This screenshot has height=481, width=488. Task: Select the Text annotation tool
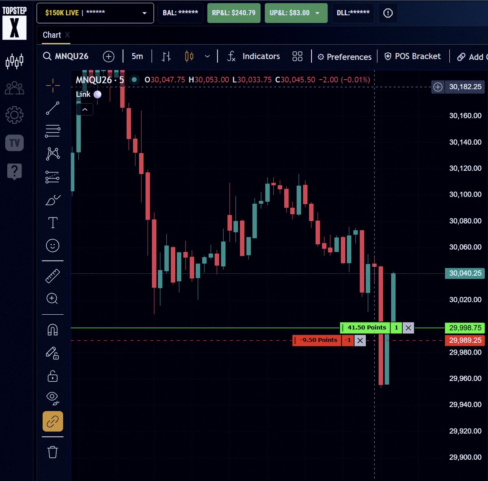[x=52, y=222]
